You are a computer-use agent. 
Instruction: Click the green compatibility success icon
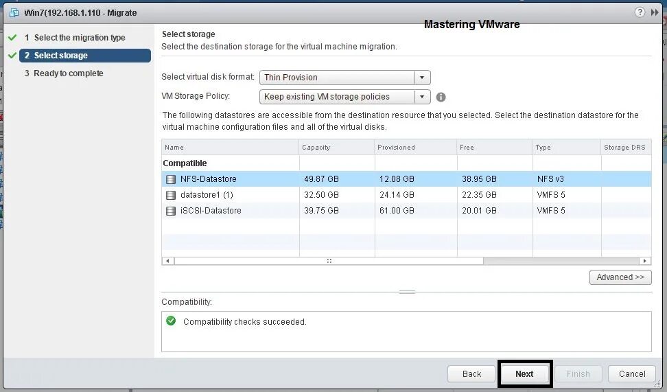[171, 321]
